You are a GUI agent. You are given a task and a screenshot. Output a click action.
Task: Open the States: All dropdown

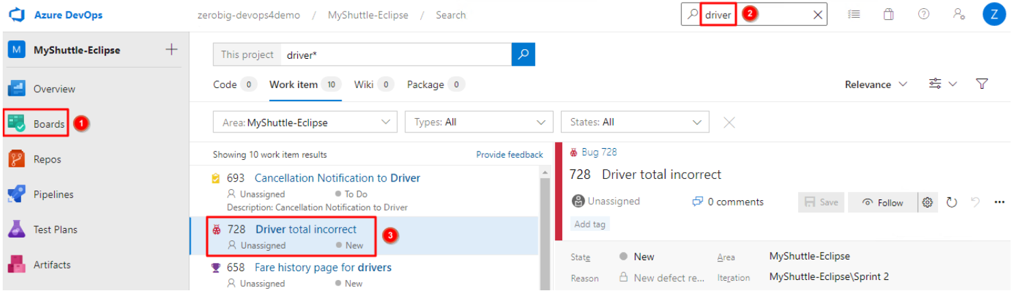pos(635,122)
